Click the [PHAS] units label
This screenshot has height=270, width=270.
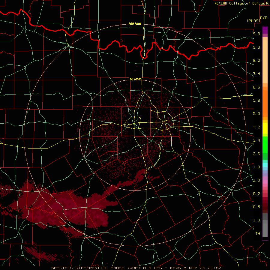253,21
